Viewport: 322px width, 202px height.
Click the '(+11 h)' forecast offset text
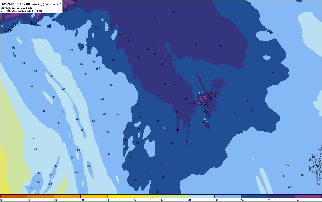(37, 11)
